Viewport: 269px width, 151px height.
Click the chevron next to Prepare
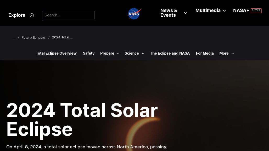118,53
